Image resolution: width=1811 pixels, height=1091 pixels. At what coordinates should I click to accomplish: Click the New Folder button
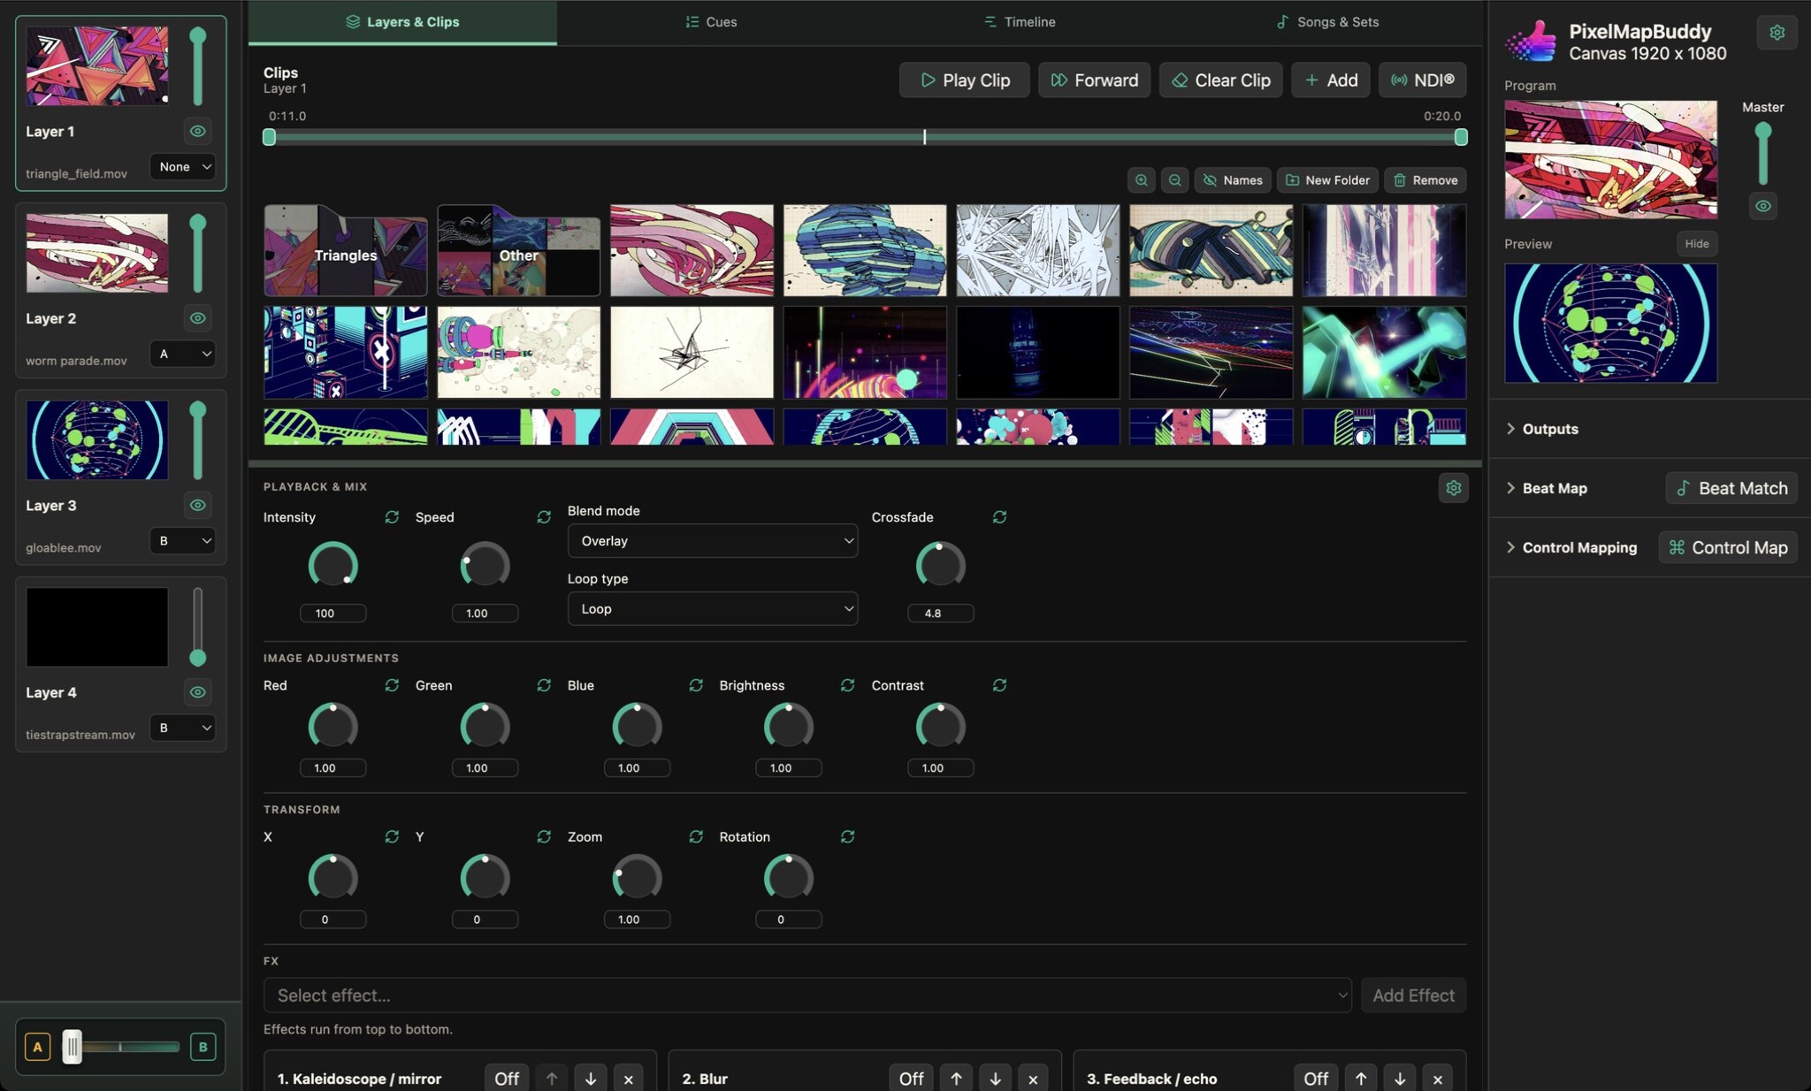[1327, 179]
